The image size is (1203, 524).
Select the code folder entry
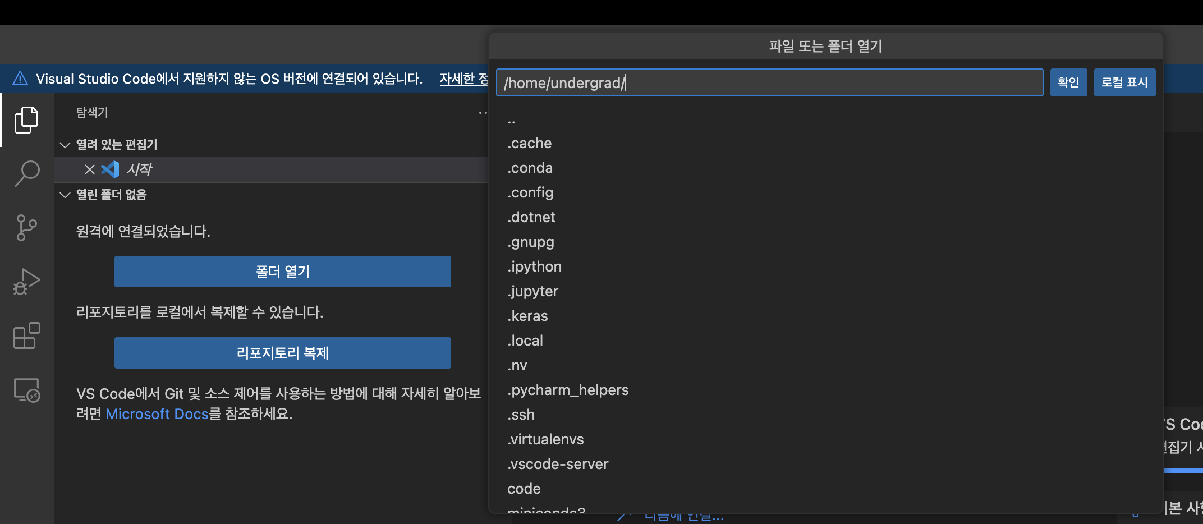(825, 489)
